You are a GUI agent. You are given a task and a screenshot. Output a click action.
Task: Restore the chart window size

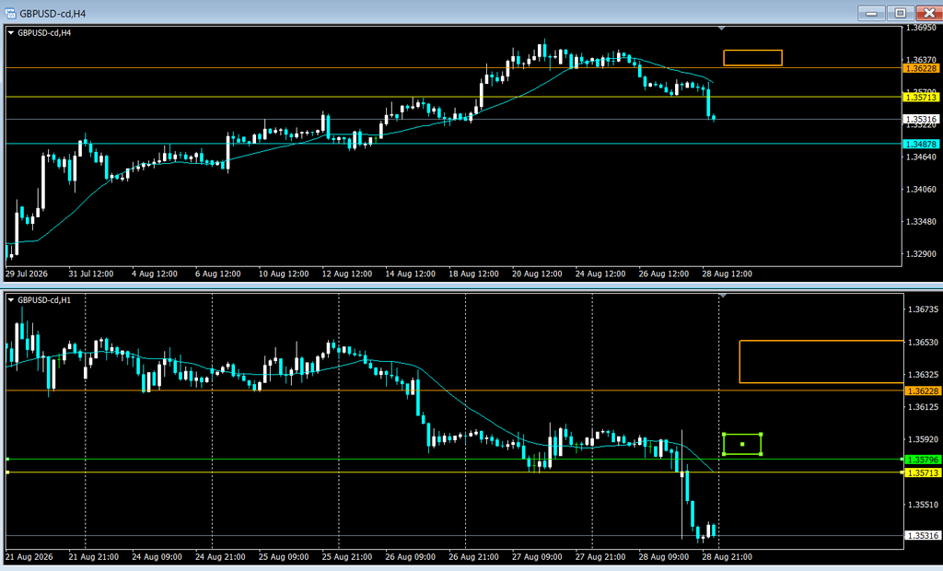click(x=901, y=13)
